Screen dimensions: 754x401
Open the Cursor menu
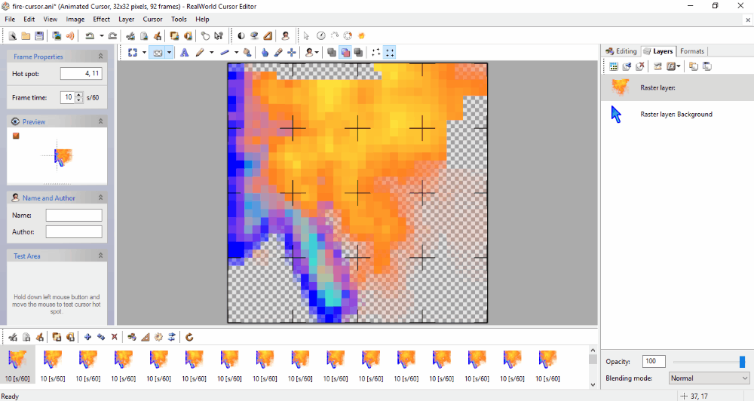(x=152, y=20)
